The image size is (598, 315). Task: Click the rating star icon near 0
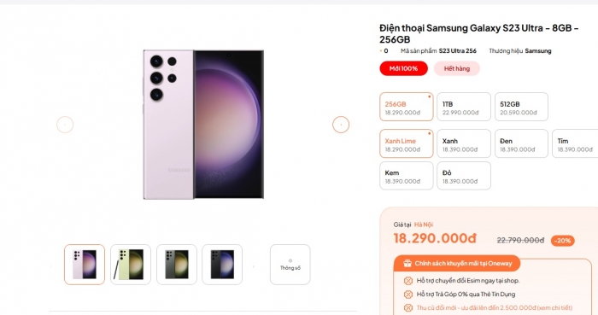(381, 50)
